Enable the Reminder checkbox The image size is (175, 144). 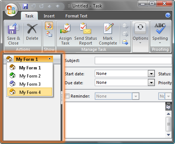[67, 96]
